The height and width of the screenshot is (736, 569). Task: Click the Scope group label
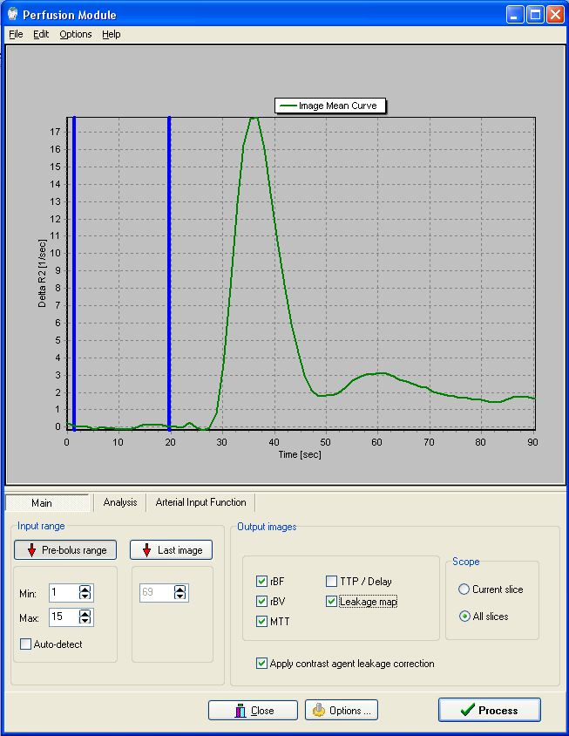466,562
